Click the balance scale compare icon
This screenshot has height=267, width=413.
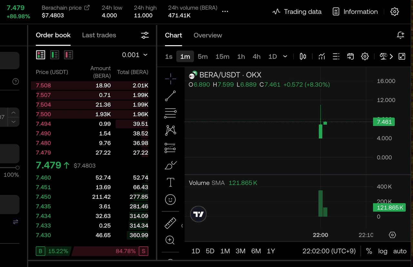click(x=383, y=56)
